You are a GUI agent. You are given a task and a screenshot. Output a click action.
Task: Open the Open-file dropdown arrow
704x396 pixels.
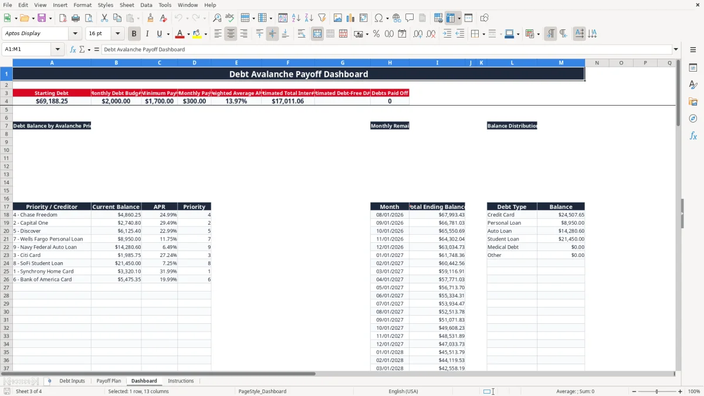coord(32,18)
